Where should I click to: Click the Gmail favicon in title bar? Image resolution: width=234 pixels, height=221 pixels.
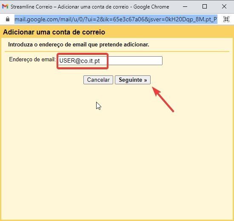tap(5, 6)
